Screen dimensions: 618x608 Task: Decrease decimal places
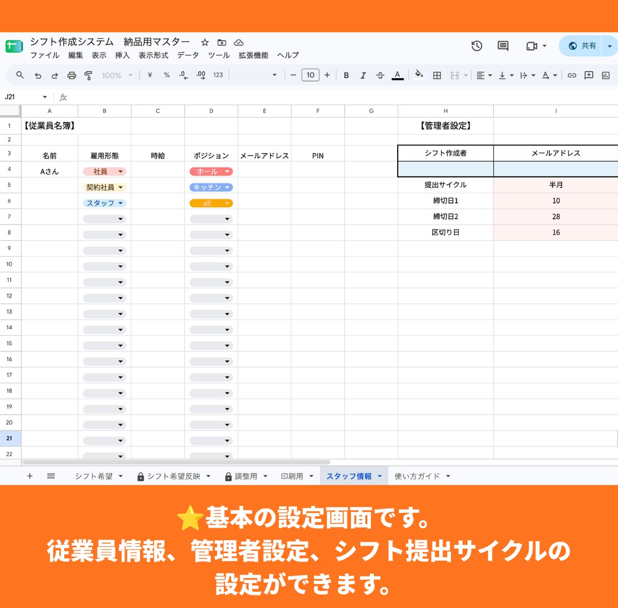click(183, 75)
